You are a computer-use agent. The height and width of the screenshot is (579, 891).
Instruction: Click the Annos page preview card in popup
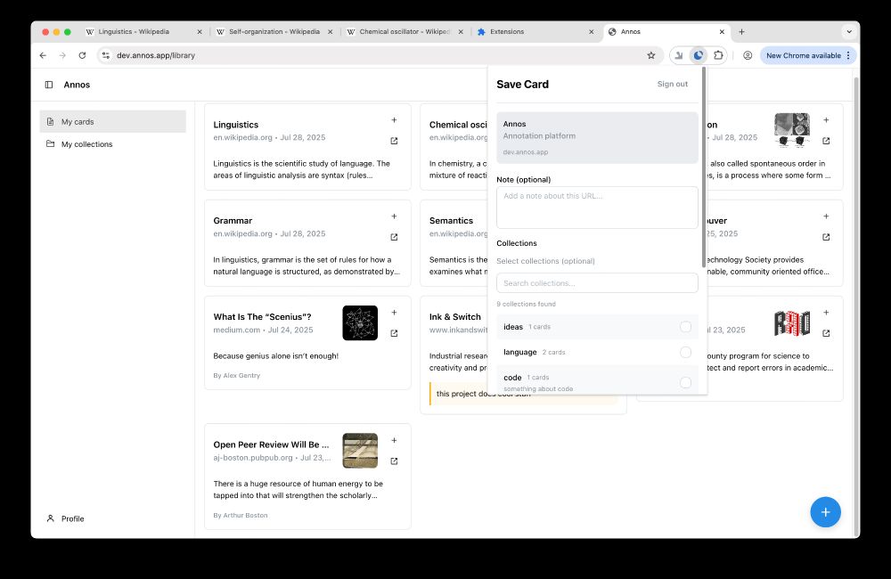[597, 137]
